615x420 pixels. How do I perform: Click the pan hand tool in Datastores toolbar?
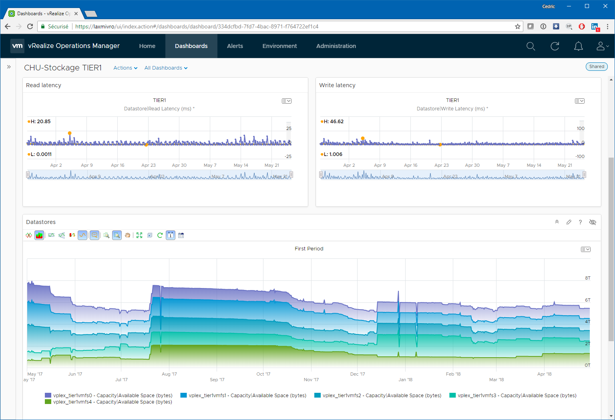tap(128, 235)
